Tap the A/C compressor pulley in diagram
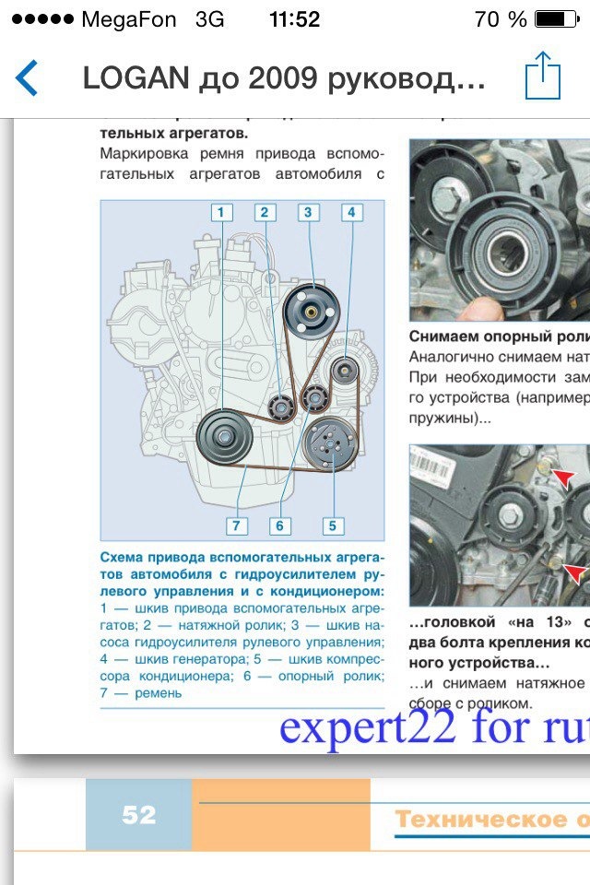The width and height of the screenshot is (590, 885). click(330, 444)
